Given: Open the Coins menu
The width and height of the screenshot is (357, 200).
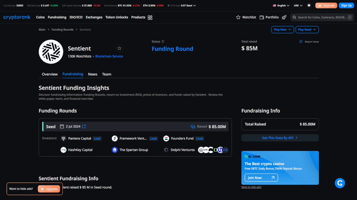Looking at the screenshot, I should click(x=40, y=17).
